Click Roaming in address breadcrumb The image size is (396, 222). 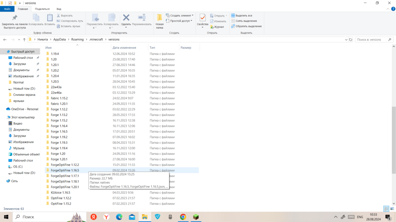point(77,40)
